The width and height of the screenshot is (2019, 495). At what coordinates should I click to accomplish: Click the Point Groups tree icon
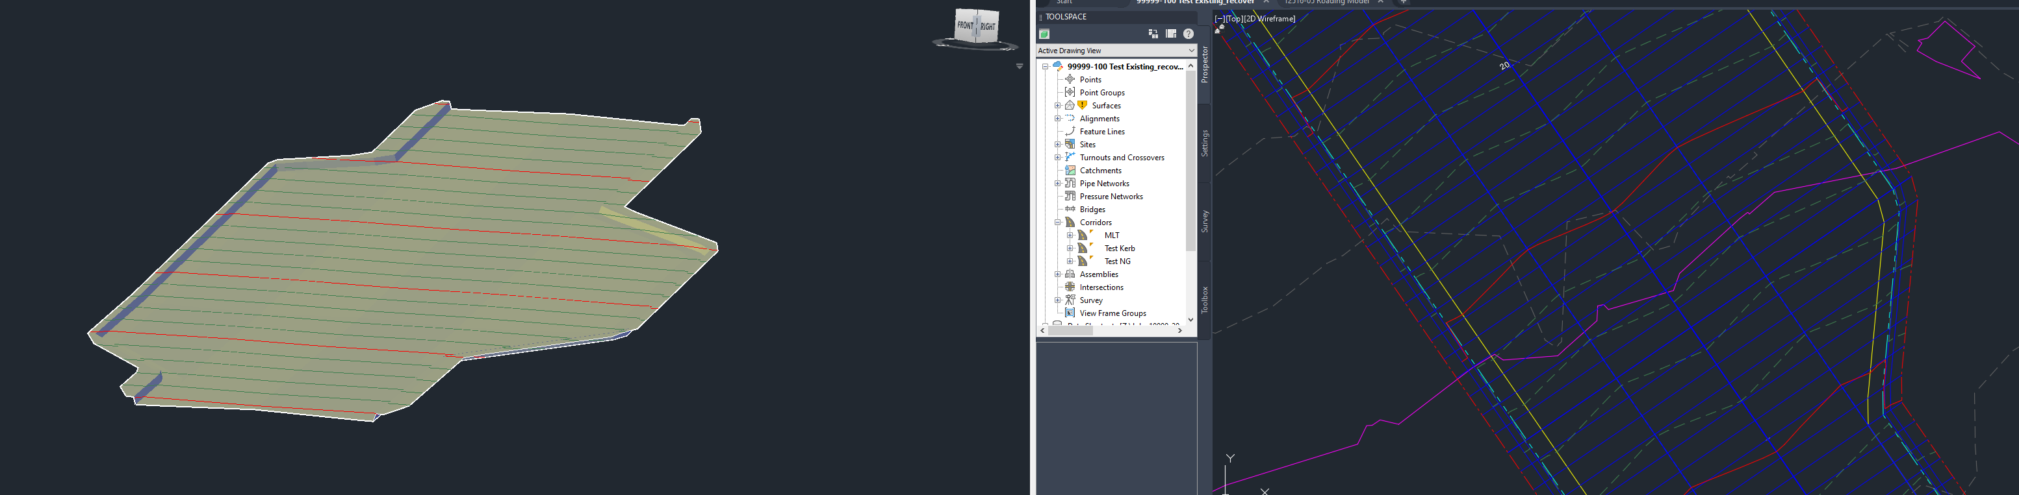tap(1070, 92)
